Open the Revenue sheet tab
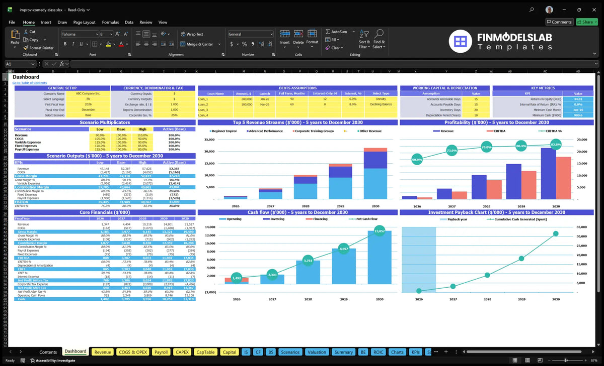The height and width of the screenshot is (366, 604). point(103,352)
